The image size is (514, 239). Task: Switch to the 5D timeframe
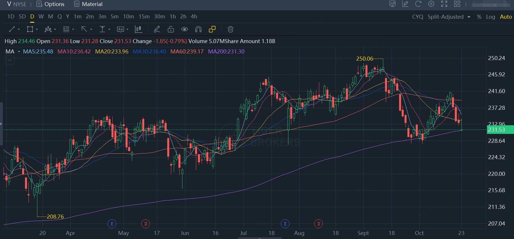tap(22, 17)
